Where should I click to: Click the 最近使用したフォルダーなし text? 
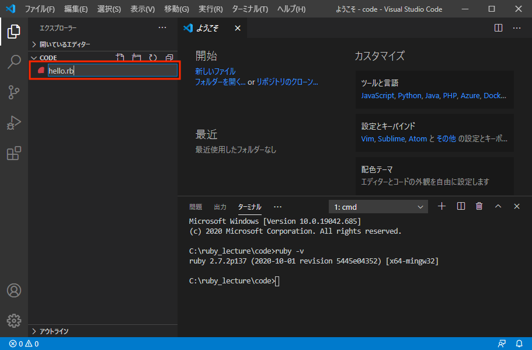point(236,150)
